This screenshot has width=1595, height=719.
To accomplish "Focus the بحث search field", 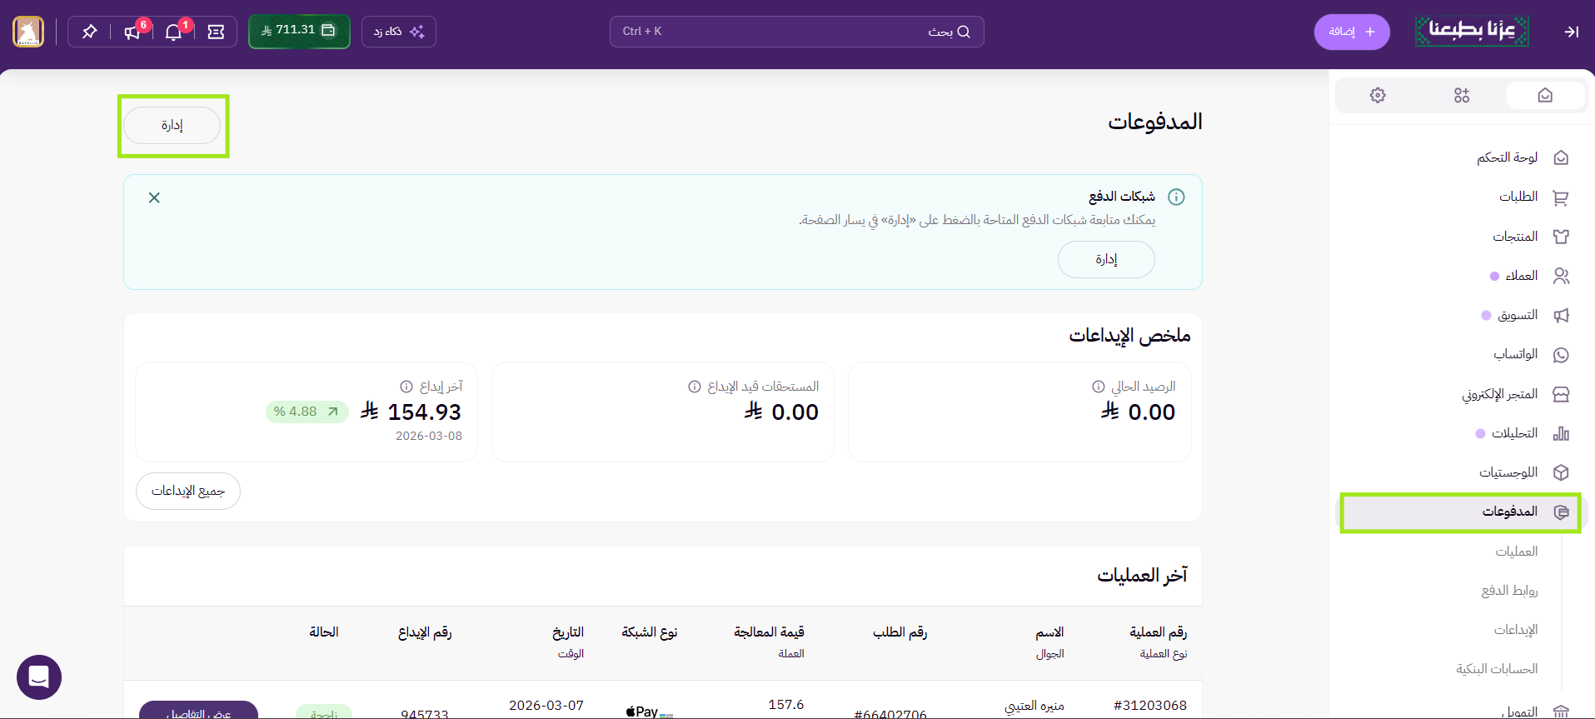I will [x=797, y=32].
